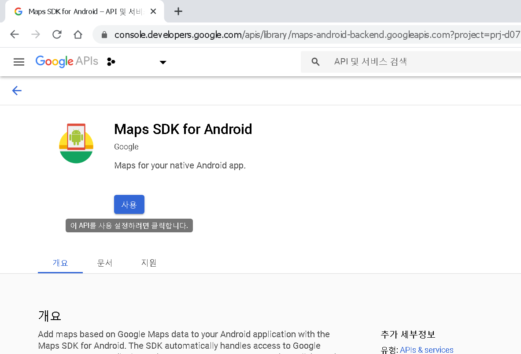Open the hamburger navigation menu
This screenshot has width=521, height=354.
(19, 62)
